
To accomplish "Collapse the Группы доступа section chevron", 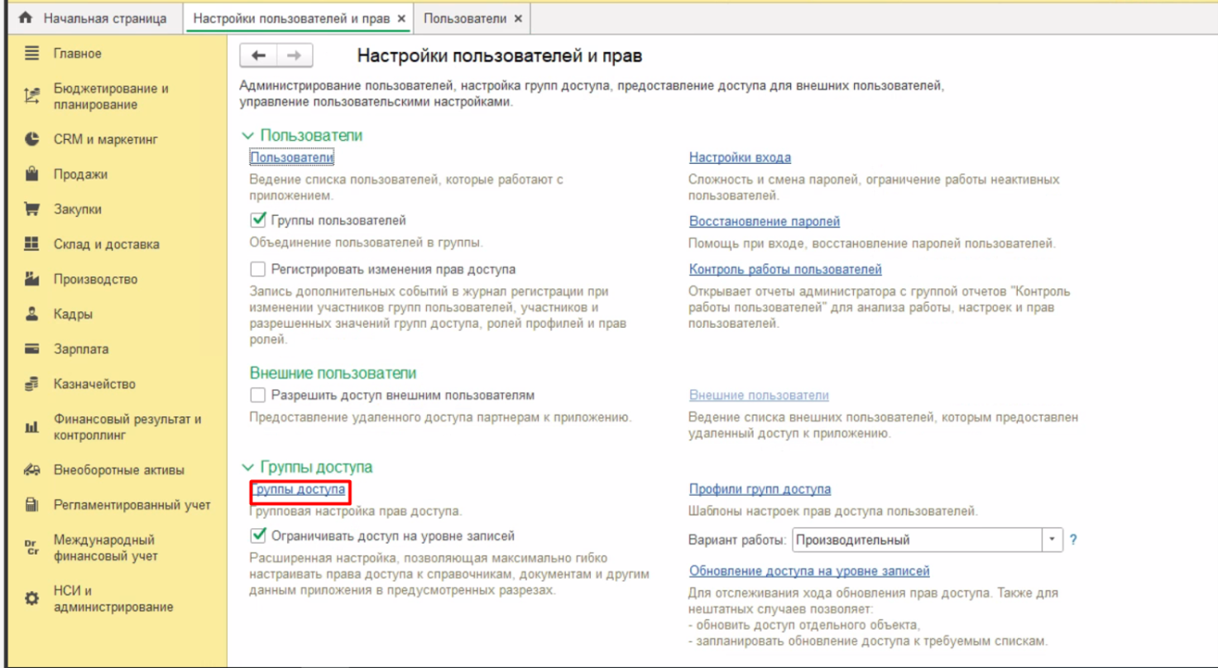I will point(247,468).
